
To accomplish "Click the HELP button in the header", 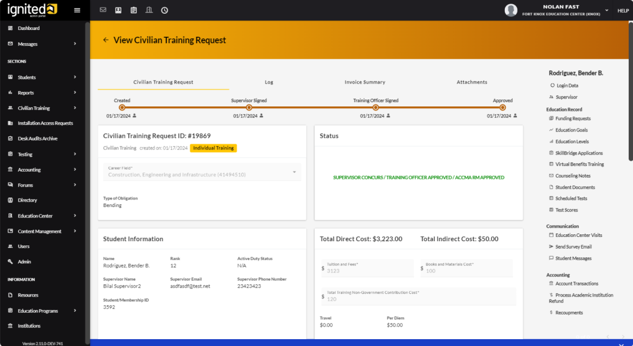I will click(623, 11).
